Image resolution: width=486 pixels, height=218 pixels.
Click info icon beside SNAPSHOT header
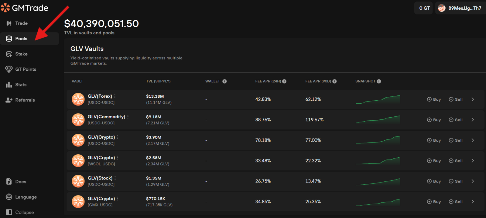click(379, 81)
